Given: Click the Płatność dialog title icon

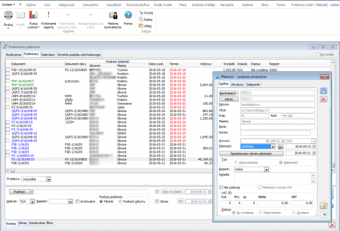Looking at the screenshot, I should pyautogui.click(x=217, y=77).
